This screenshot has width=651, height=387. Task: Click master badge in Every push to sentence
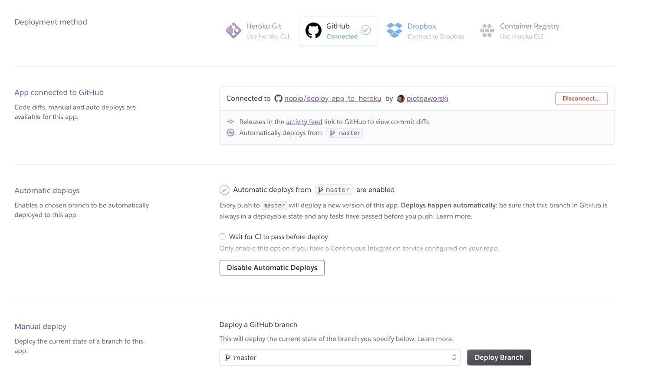coord(274,206)
